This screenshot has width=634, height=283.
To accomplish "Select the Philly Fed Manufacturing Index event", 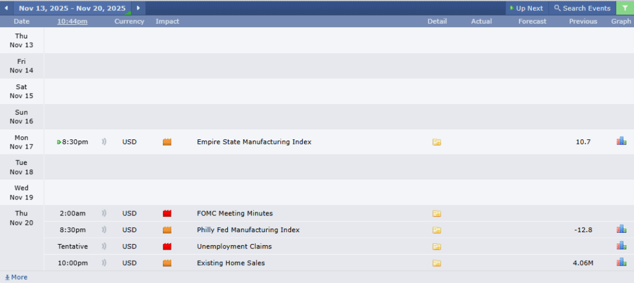I will 248,230.
